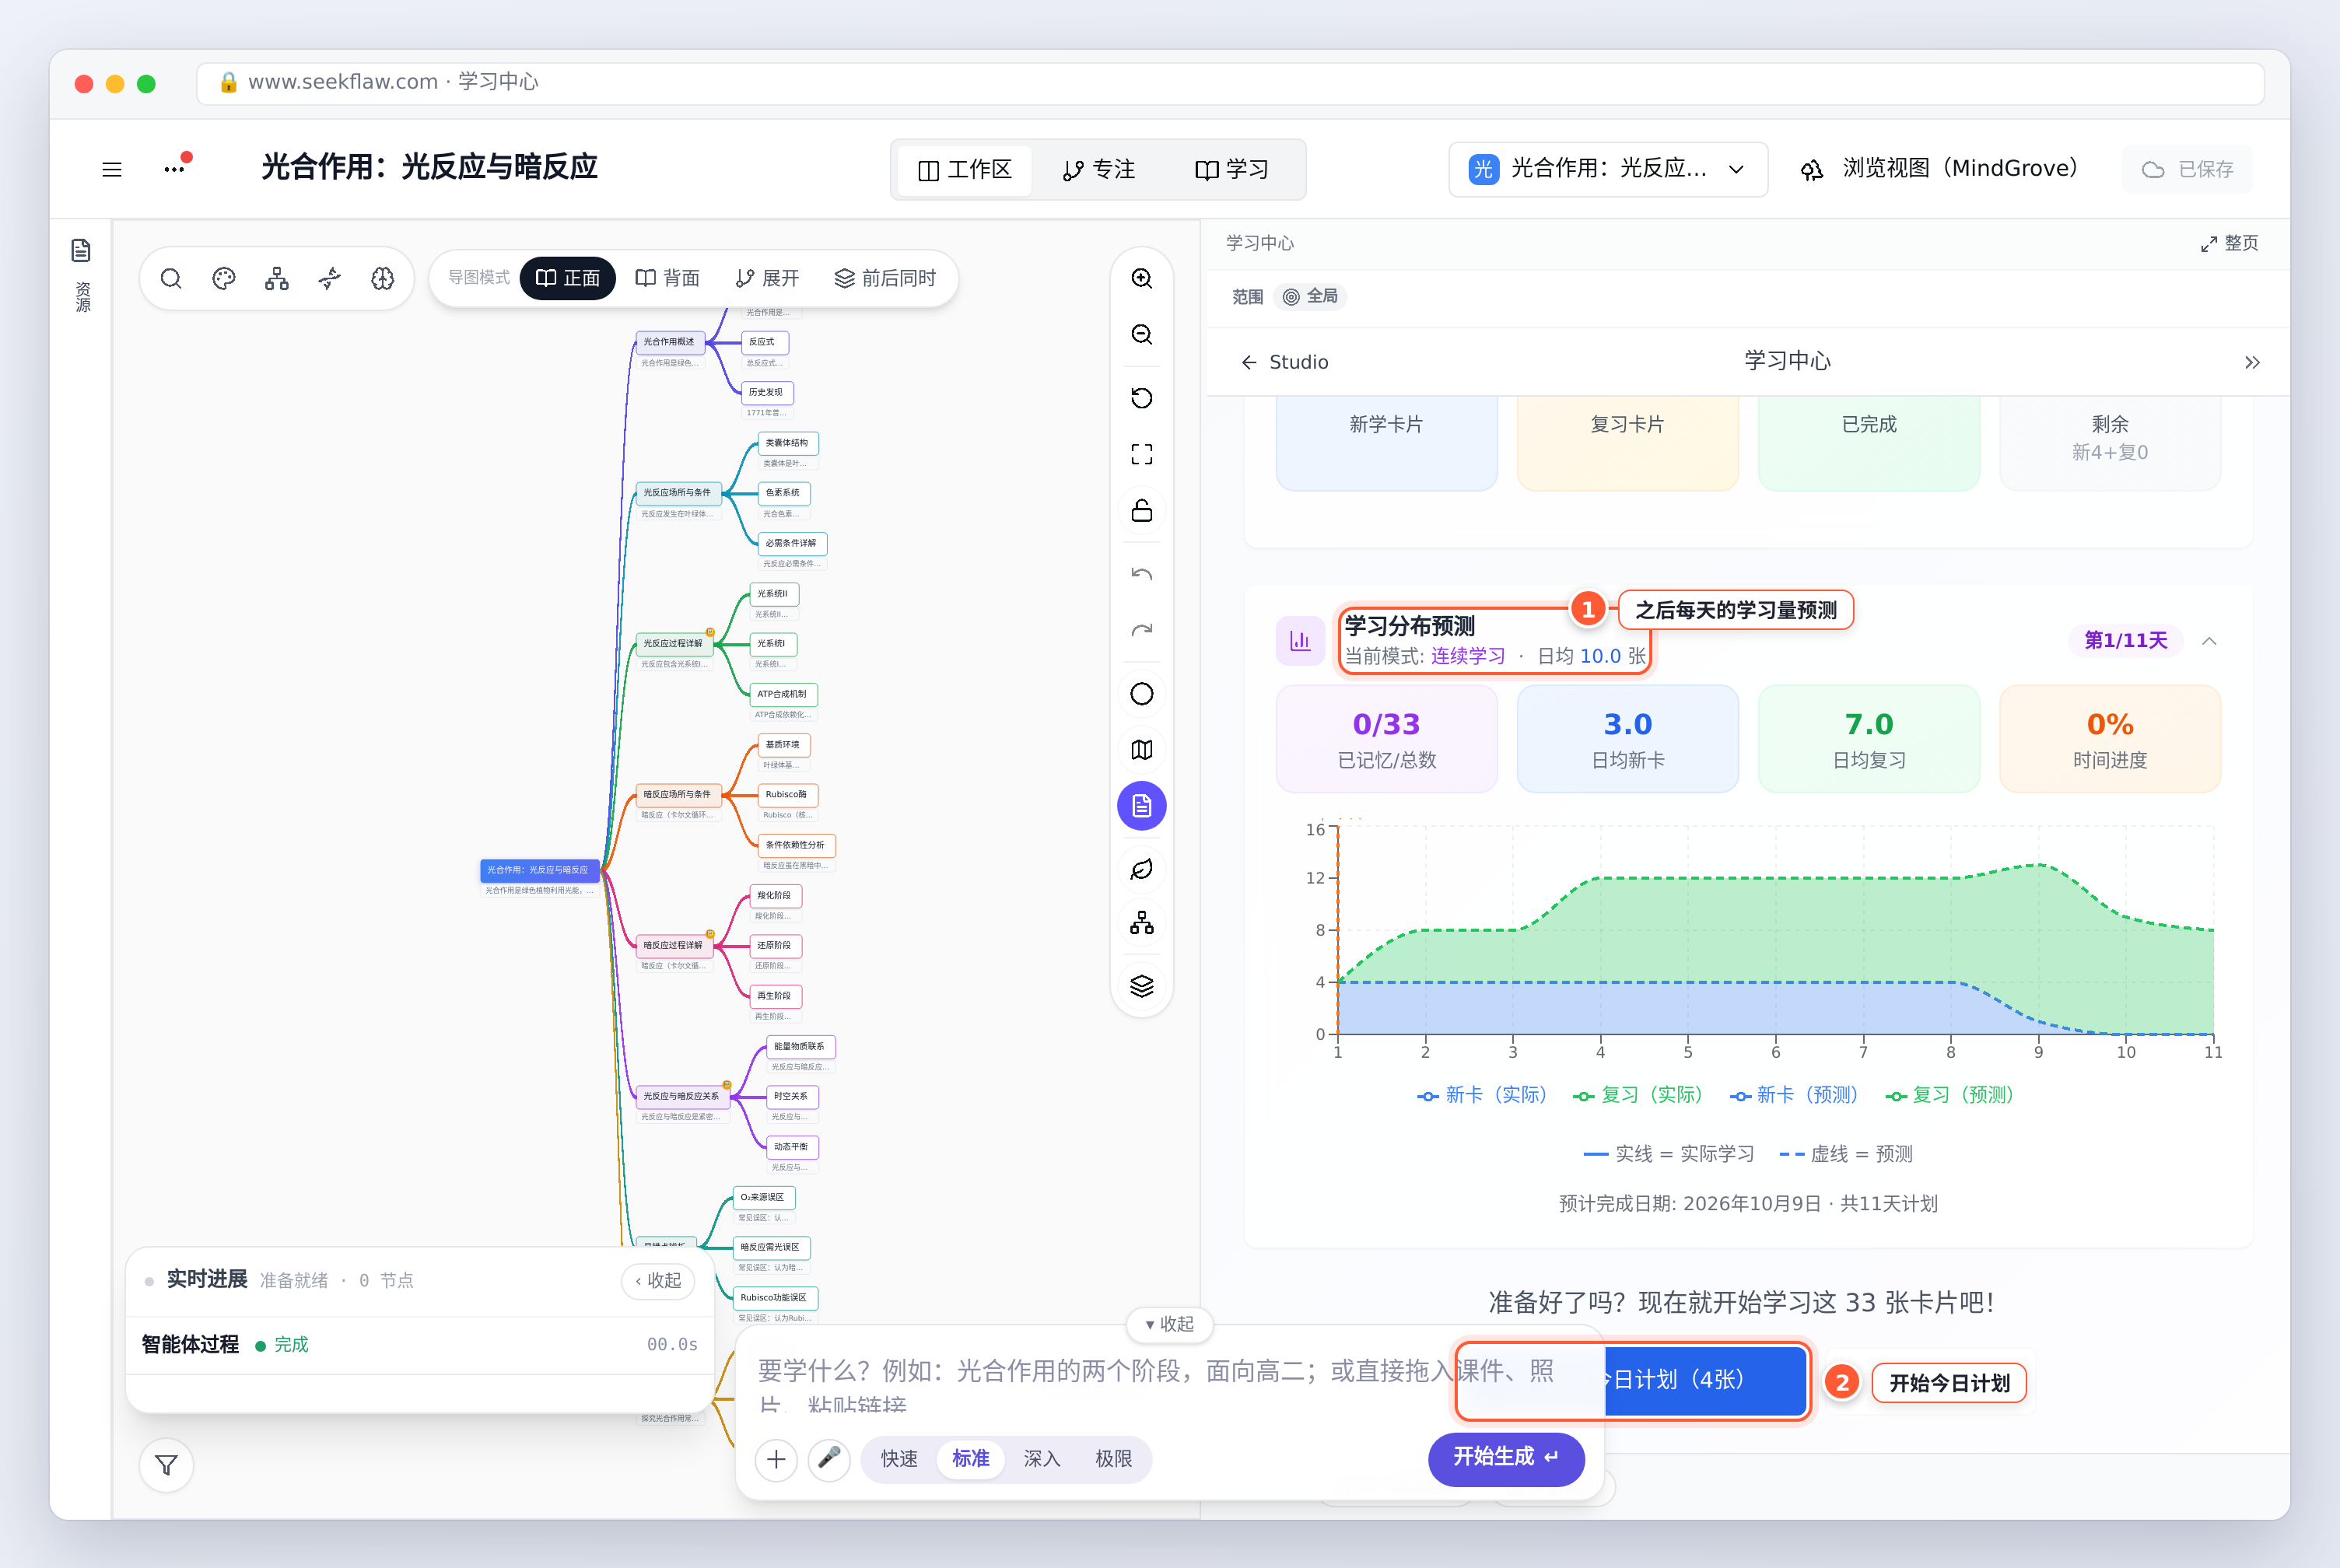Click the plus attachment button in prompt box
The height and width of the screenshot is (1568, 2340).
click(776, 1459)
